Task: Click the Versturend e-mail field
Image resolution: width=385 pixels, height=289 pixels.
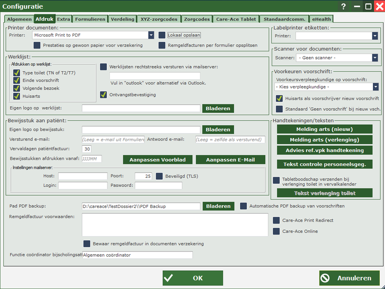Action: (113, 139)
